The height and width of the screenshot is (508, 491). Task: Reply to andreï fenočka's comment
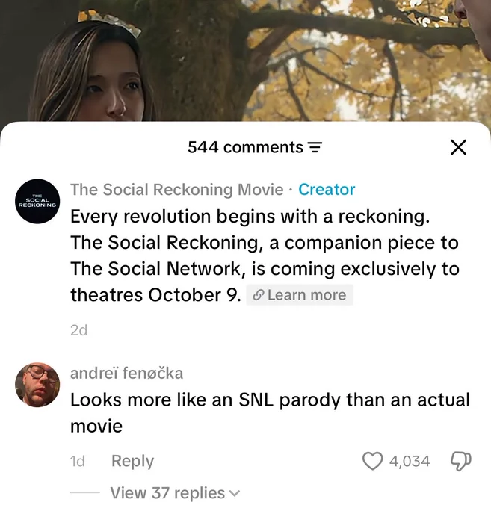132,461
